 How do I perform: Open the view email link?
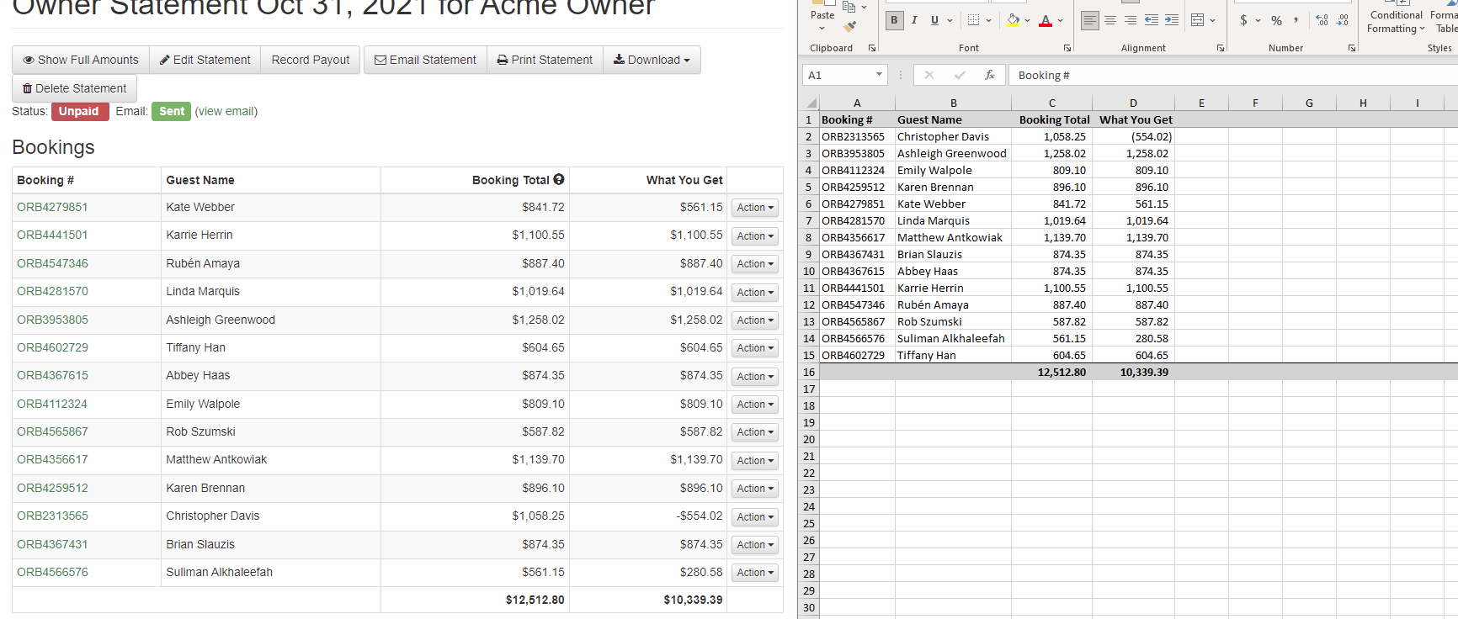(226, 111)
